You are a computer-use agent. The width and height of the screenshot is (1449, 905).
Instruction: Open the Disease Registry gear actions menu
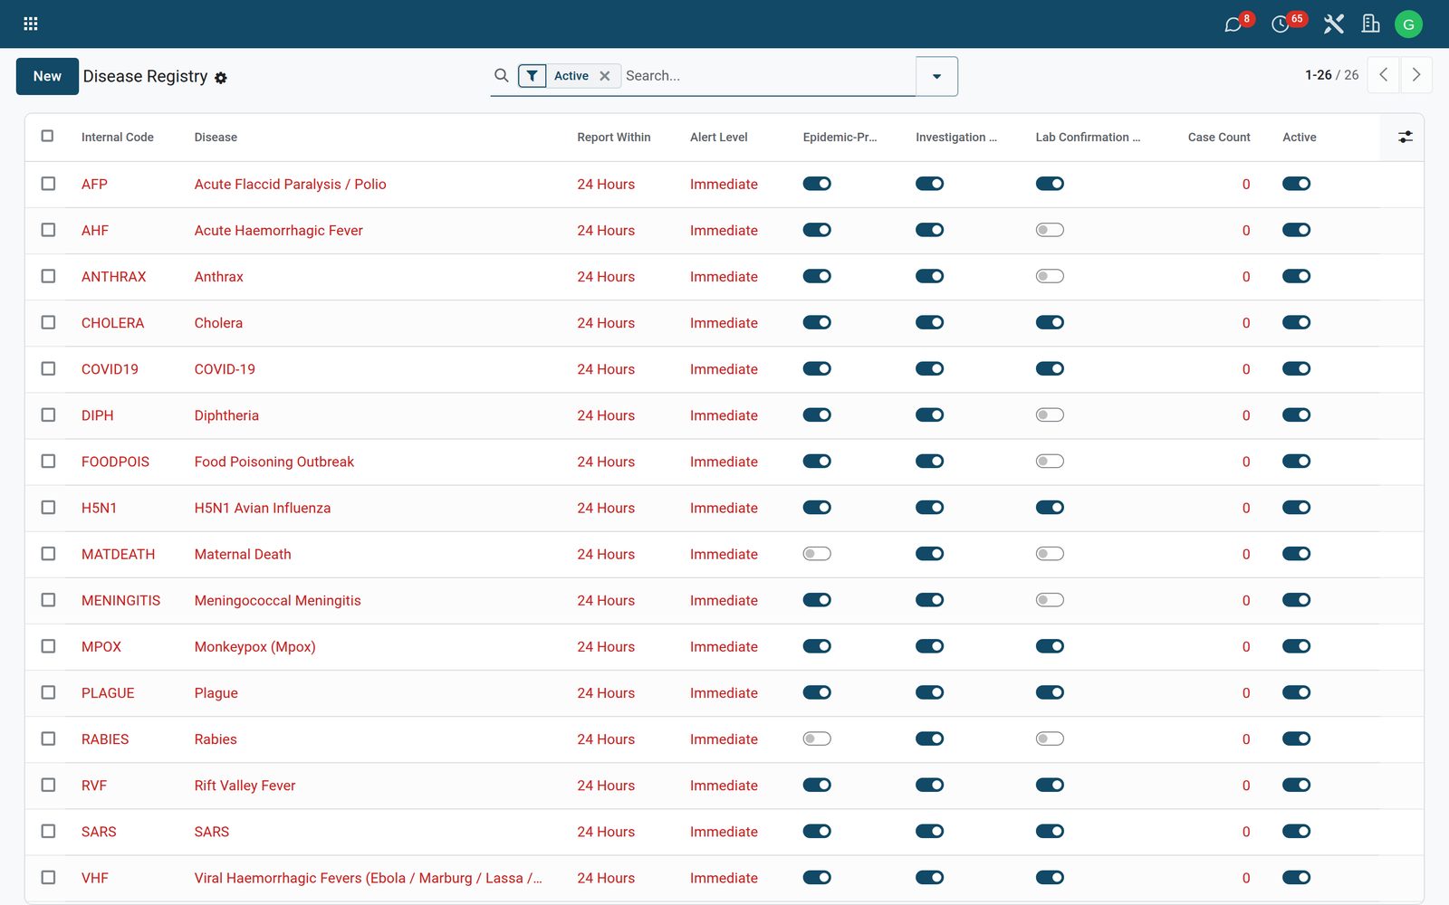click(x=221, y=78)
